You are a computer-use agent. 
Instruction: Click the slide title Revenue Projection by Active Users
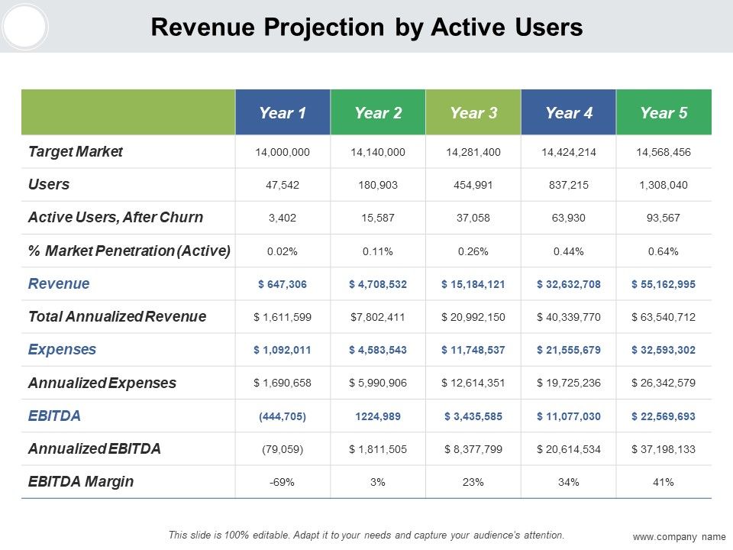(367, 27)
